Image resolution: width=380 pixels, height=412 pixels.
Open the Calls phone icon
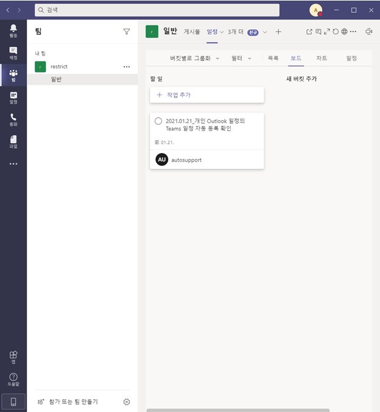coord(13,120)
